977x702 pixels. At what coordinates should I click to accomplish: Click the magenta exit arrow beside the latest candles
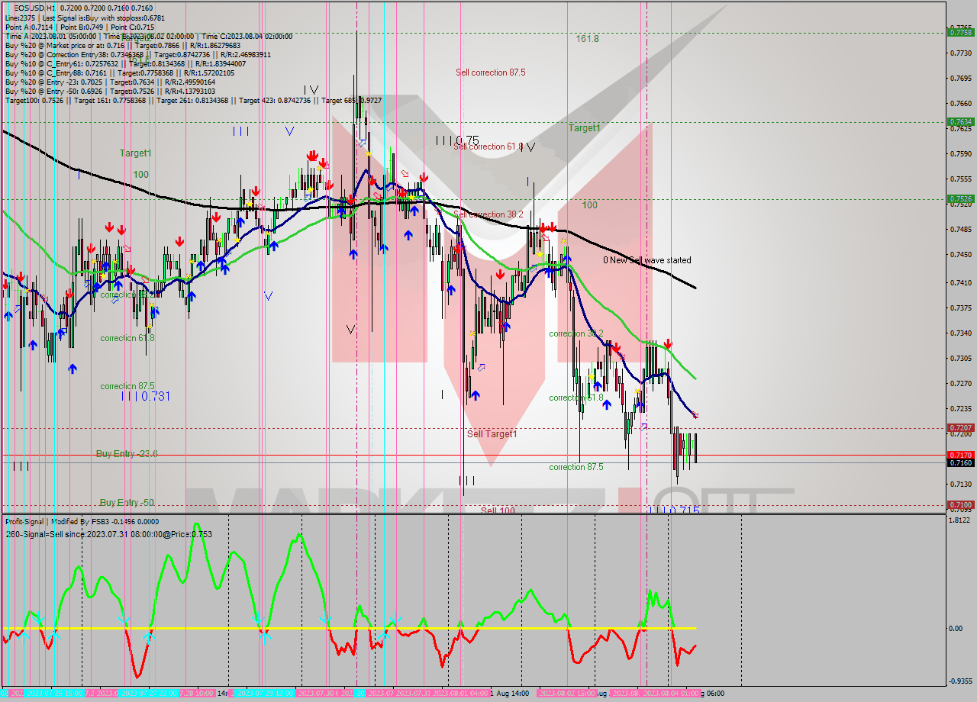click(x=695, y=415)
